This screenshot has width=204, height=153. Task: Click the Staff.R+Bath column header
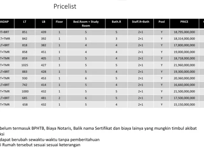pyautogui.click(x=141, y=22)
